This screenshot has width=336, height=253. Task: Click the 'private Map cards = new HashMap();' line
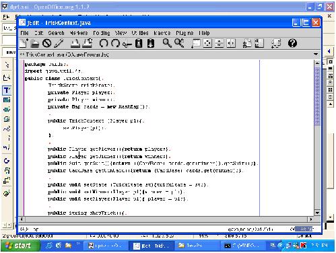(x=98, y=106)
